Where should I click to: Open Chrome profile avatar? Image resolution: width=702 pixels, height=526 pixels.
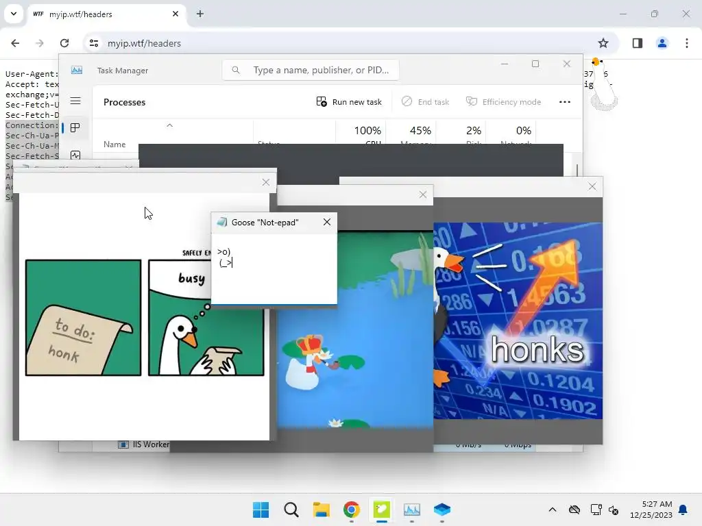(x=662, y=43)
